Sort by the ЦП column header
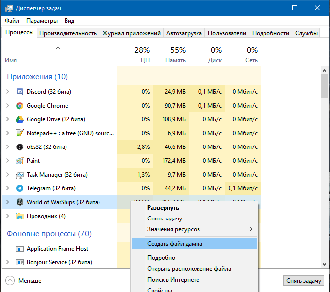 (135, 55)
